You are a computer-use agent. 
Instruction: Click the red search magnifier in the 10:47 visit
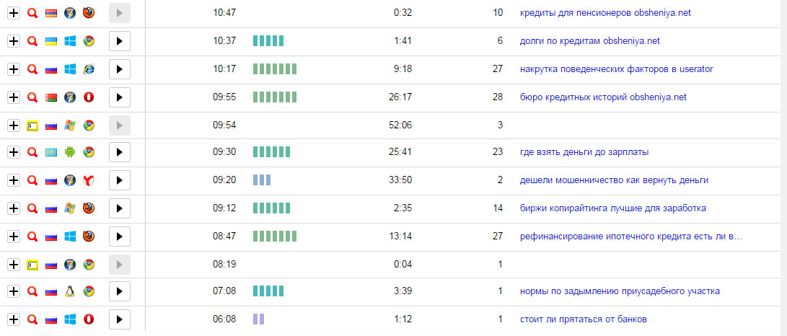(x=32, y=13)
